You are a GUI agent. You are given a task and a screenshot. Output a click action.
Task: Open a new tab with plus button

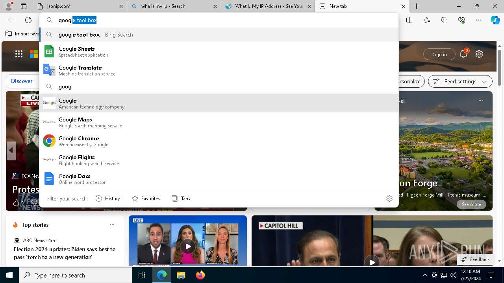coord(416,6)
